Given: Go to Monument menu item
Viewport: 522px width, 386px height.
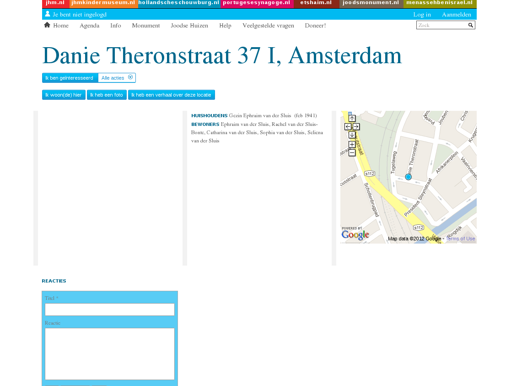Looking at the screenshot, I should pyautogui.click(x=146, y=26).
